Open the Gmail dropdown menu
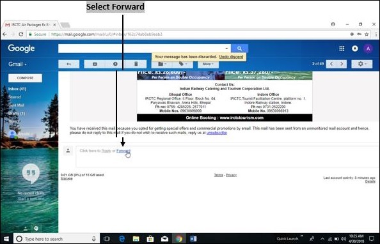The width and height of the screenshot is (380, 244). click(17, 64)
